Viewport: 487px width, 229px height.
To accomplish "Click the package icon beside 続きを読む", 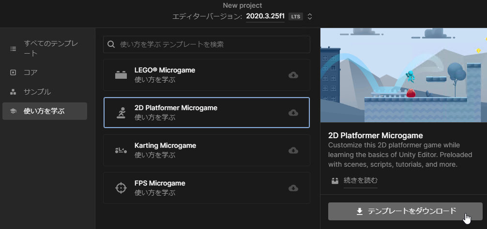I will (x=335, y=181).
